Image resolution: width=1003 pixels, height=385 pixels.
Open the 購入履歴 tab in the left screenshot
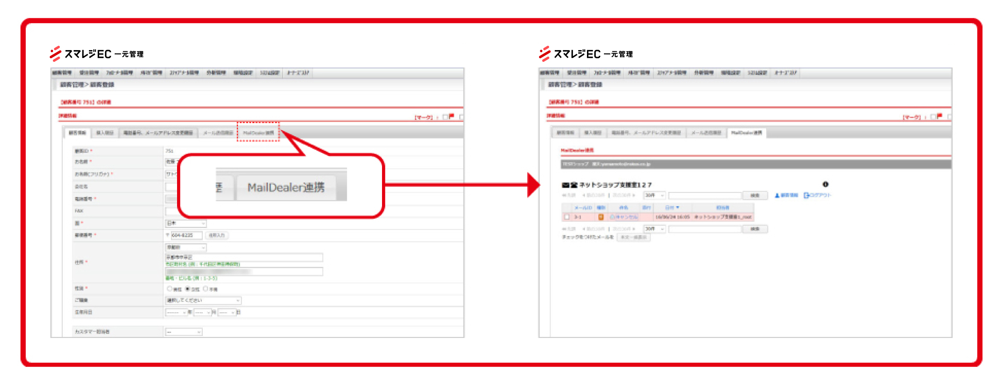point(105,133)
